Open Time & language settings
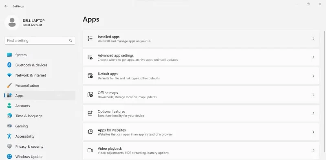 point(40,116)
